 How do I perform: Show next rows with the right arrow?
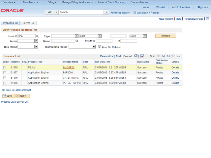173,56
